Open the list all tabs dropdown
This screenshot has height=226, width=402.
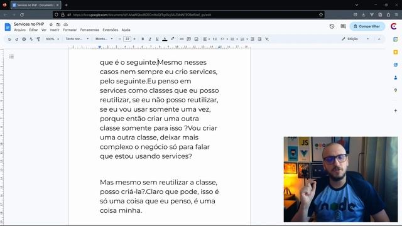(x=357, y=5)
